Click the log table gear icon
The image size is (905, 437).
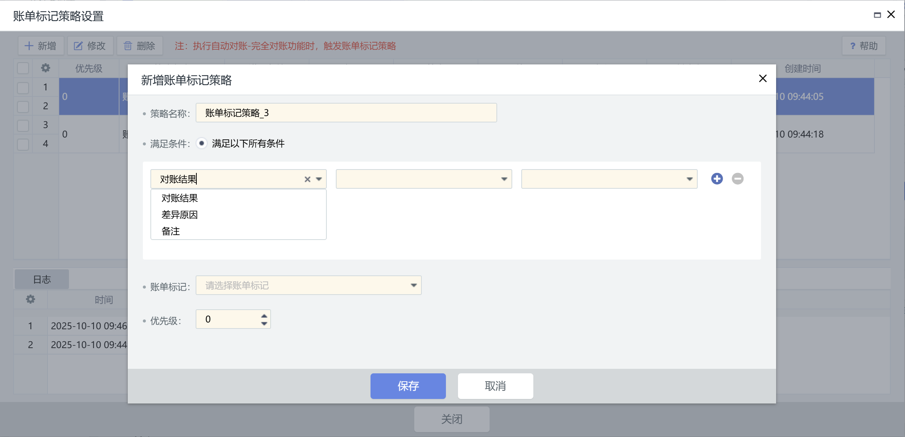click(30, 299)
